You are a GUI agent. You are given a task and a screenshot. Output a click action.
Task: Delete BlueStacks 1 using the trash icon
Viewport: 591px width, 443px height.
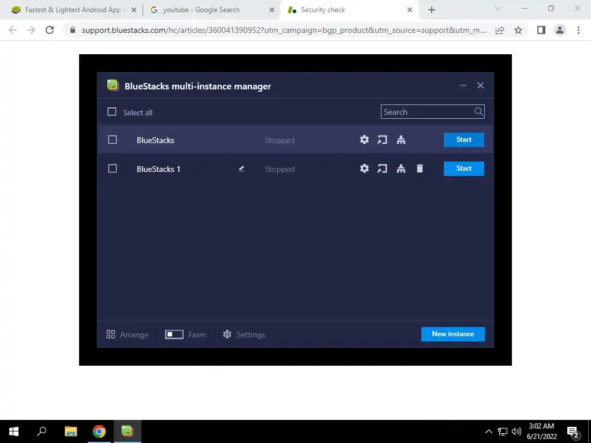420,168
